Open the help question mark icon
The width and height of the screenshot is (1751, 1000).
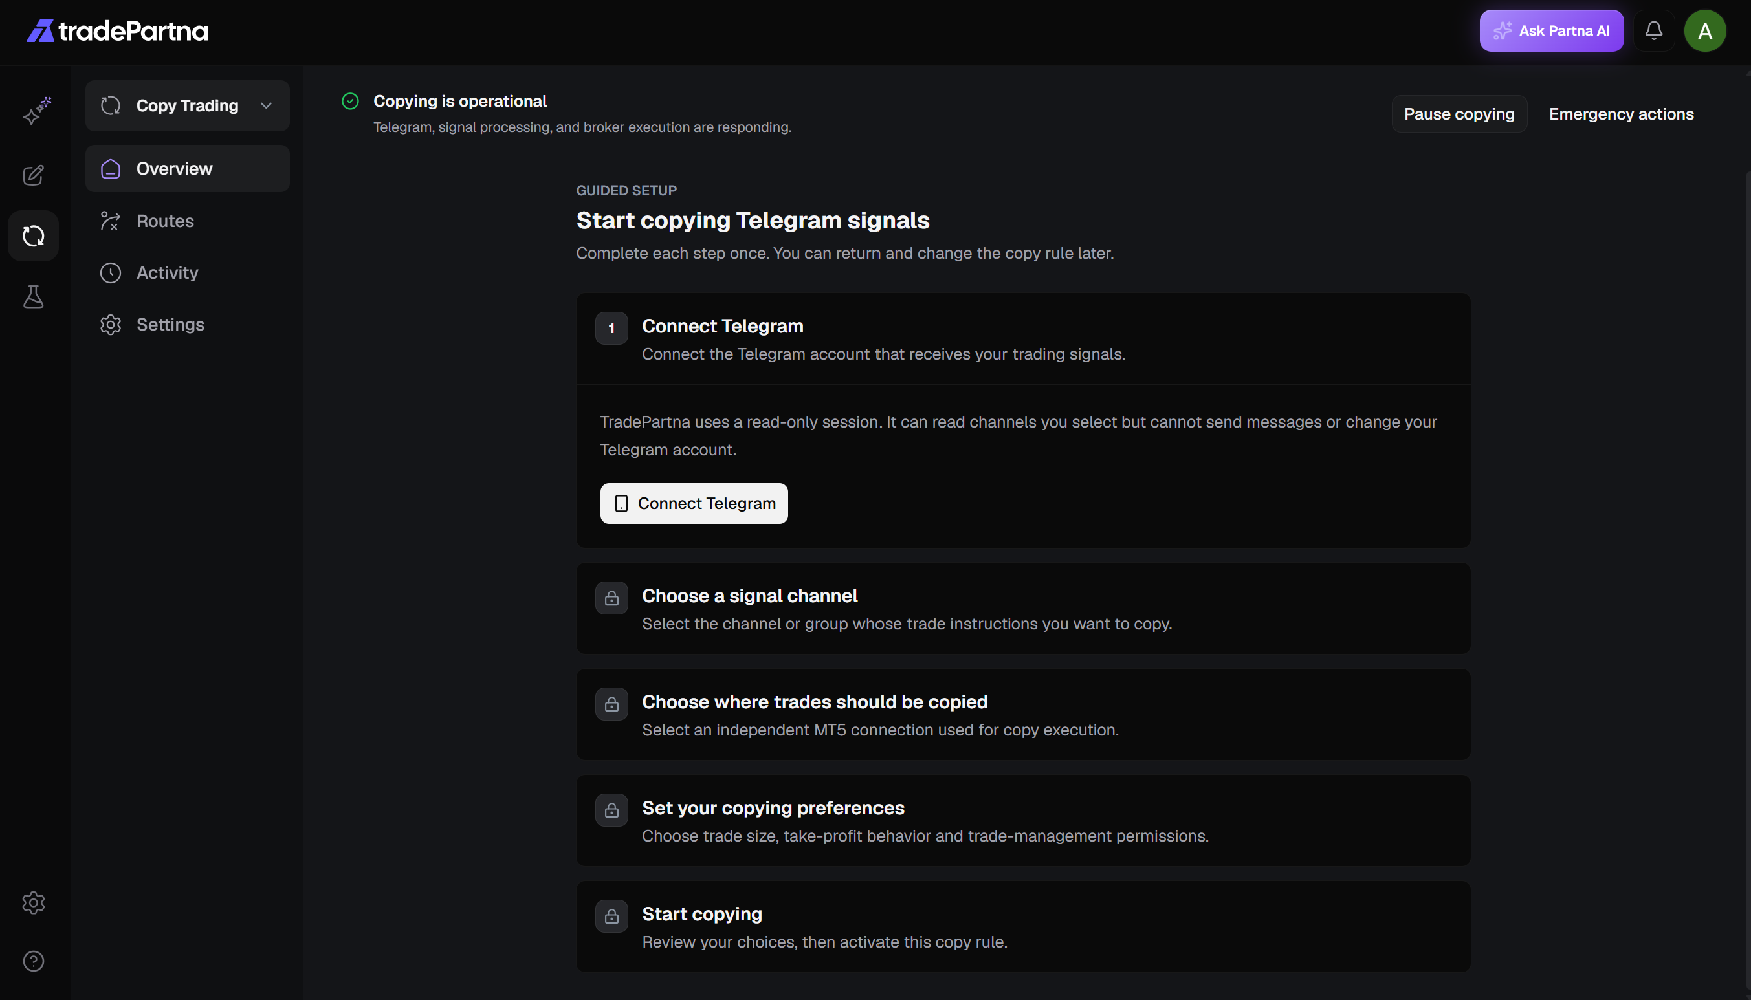tap(34, 961)
